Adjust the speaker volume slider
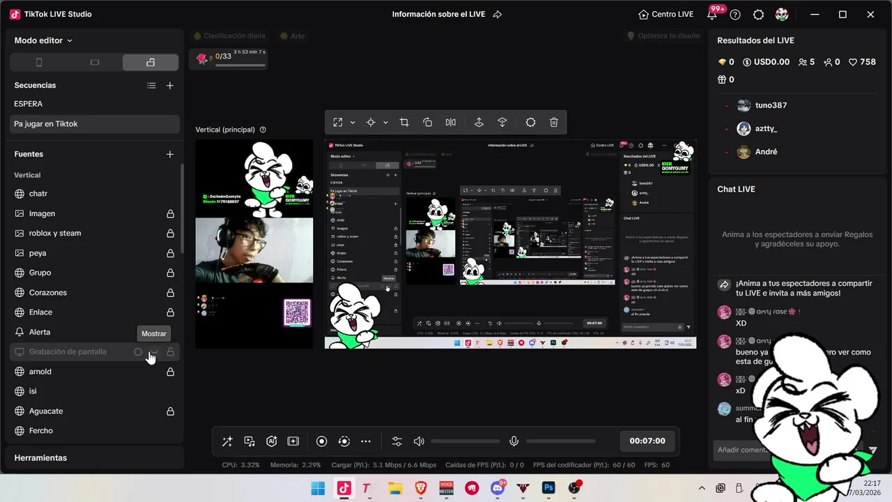The height and width of the screenshot is (502, 892). [x=466, y=441]
